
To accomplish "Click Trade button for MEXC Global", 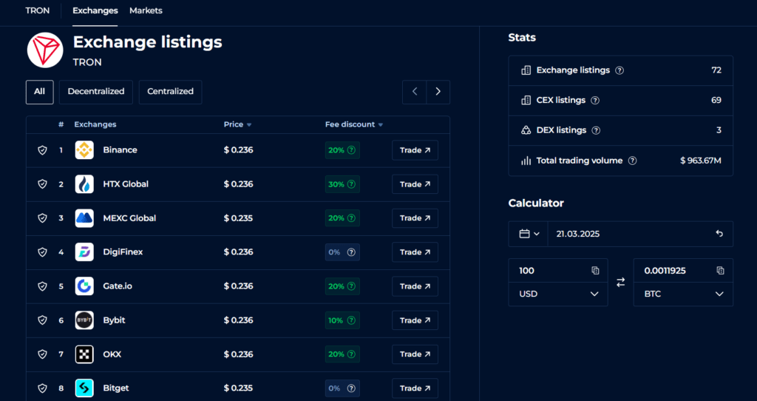I will (x=415, y=218).
